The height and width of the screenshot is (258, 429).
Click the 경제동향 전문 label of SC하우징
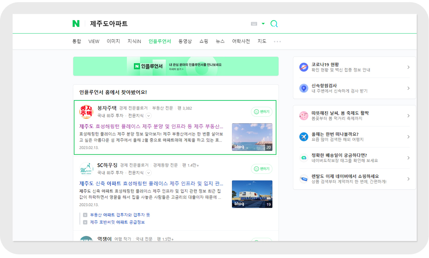[165, 165]
